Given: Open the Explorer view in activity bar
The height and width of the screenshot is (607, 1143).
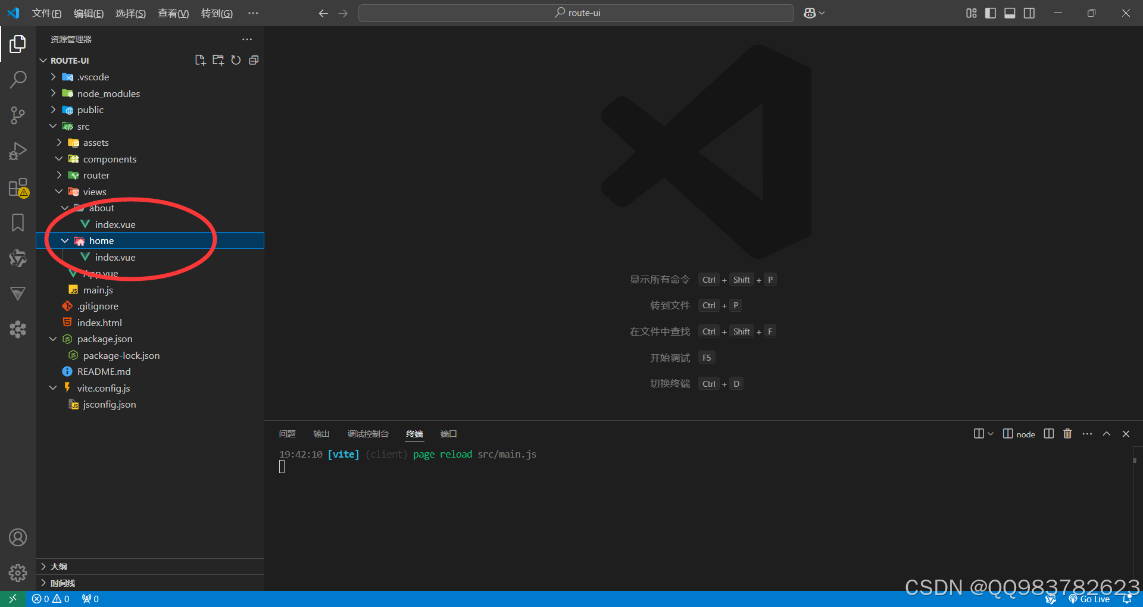Looking at the screenshot, I should pos(18,44).
